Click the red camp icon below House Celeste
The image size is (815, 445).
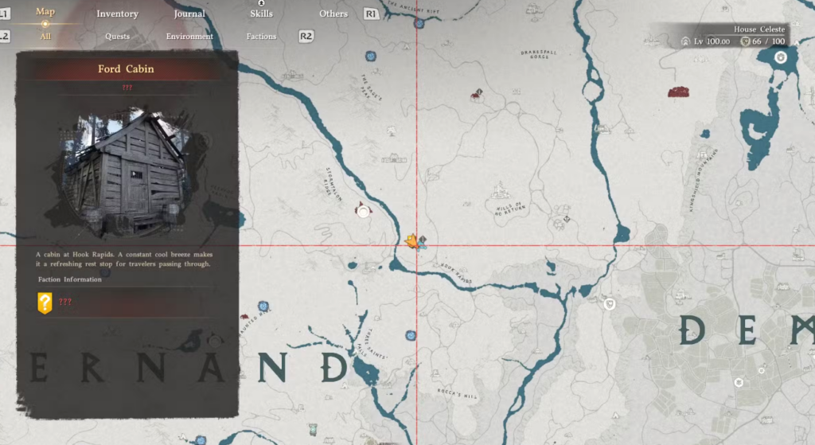(678, 92)
